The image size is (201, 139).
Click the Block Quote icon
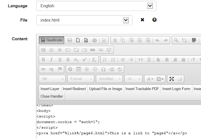(140, 60)
